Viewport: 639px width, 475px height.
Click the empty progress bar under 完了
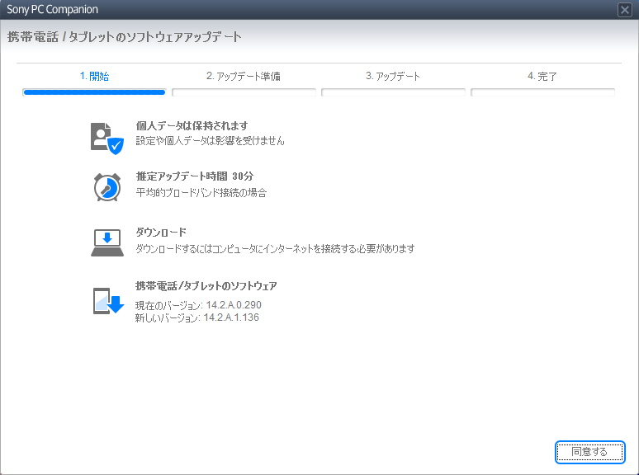click(x=542, y=92)
